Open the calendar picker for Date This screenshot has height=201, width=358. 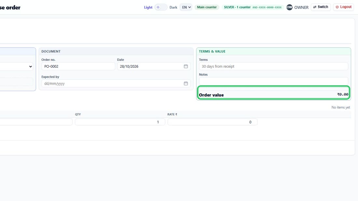point(186,66)
